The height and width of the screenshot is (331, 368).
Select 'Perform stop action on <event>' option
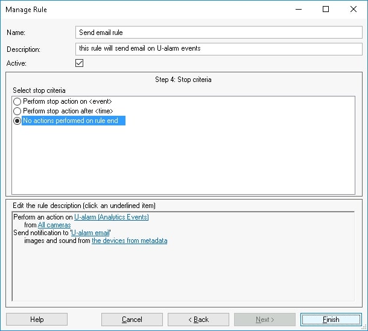tap(17, 101)
